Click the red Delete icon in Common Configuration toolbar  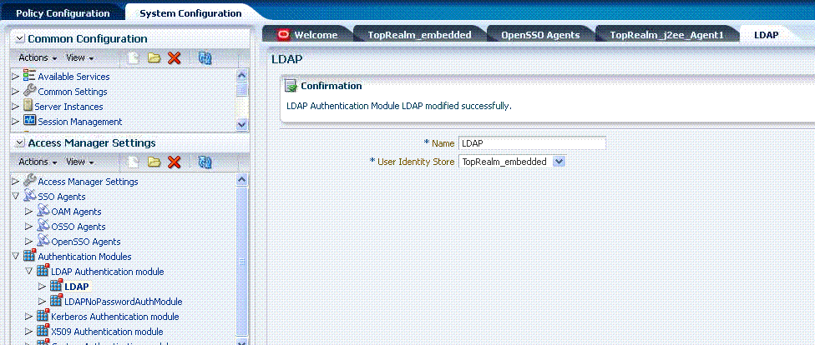click(x=174, y=58)
